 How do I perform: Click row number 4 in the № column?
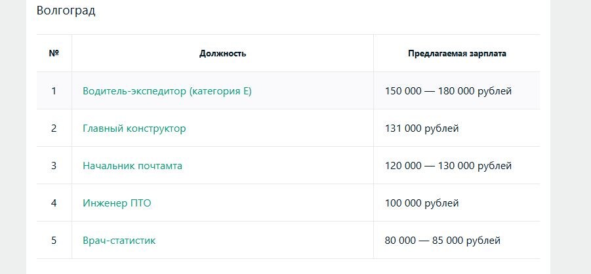click(54, 203)
